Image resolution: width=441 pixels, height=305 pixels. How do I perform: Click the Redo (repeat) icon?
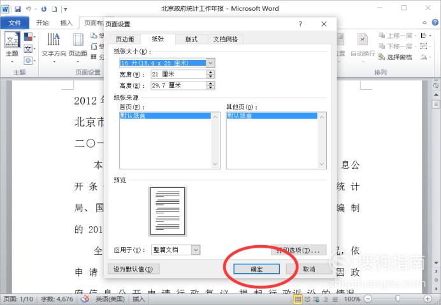(x=44, y=9)
